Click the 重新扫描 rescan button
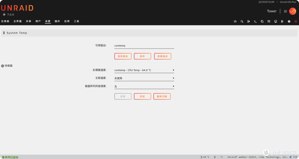This screenshot has width=299, height=159. [162, 96]
